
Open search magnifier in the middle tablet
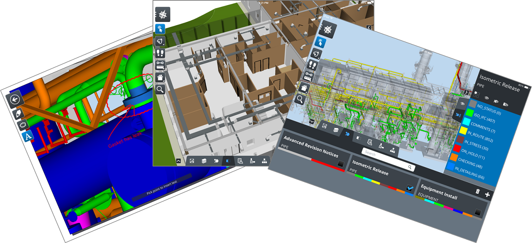(x=160, y=89)
